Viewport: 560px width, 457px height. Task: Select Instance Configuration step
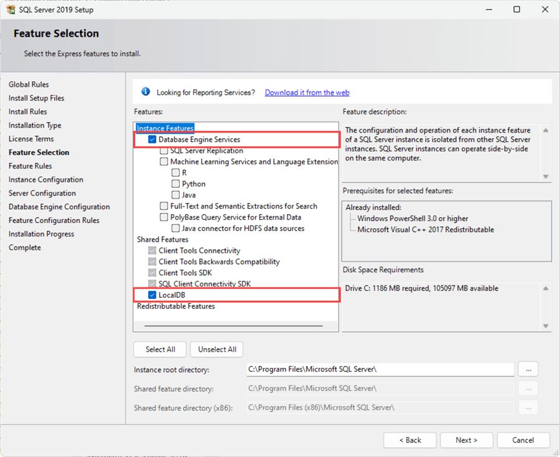pos(45,180)
